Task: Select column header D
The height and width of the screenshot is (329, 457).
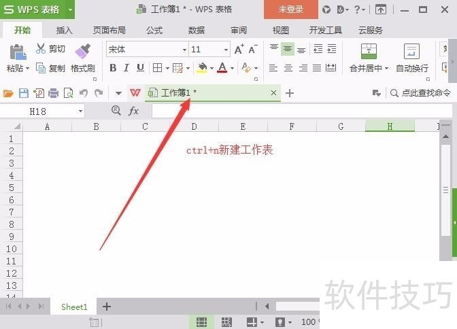Action: pos(194,126)
